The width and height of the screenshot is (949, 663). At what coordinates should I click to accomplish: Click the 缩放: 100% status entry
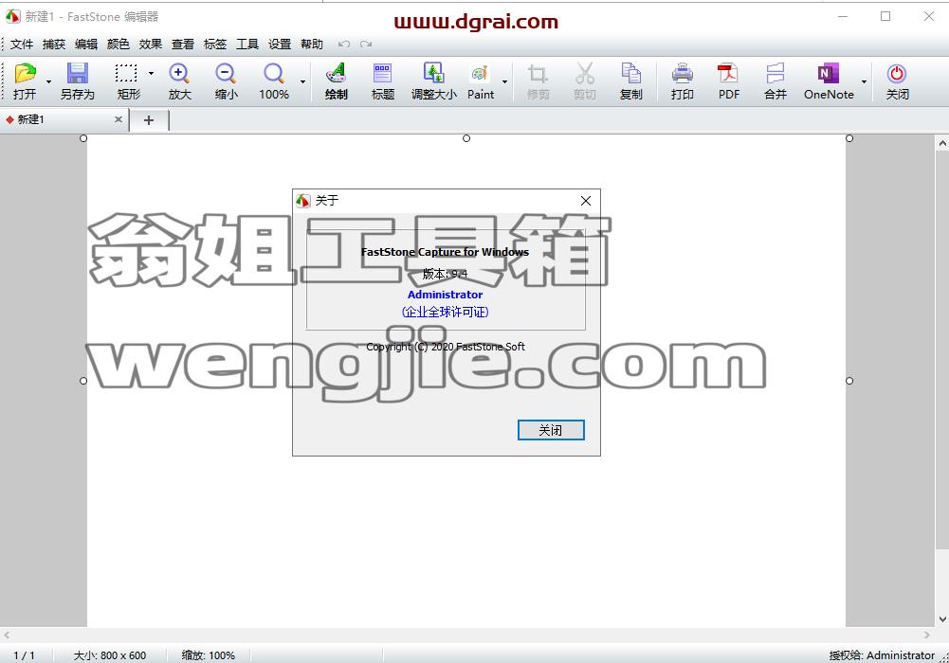pos(209,655)
